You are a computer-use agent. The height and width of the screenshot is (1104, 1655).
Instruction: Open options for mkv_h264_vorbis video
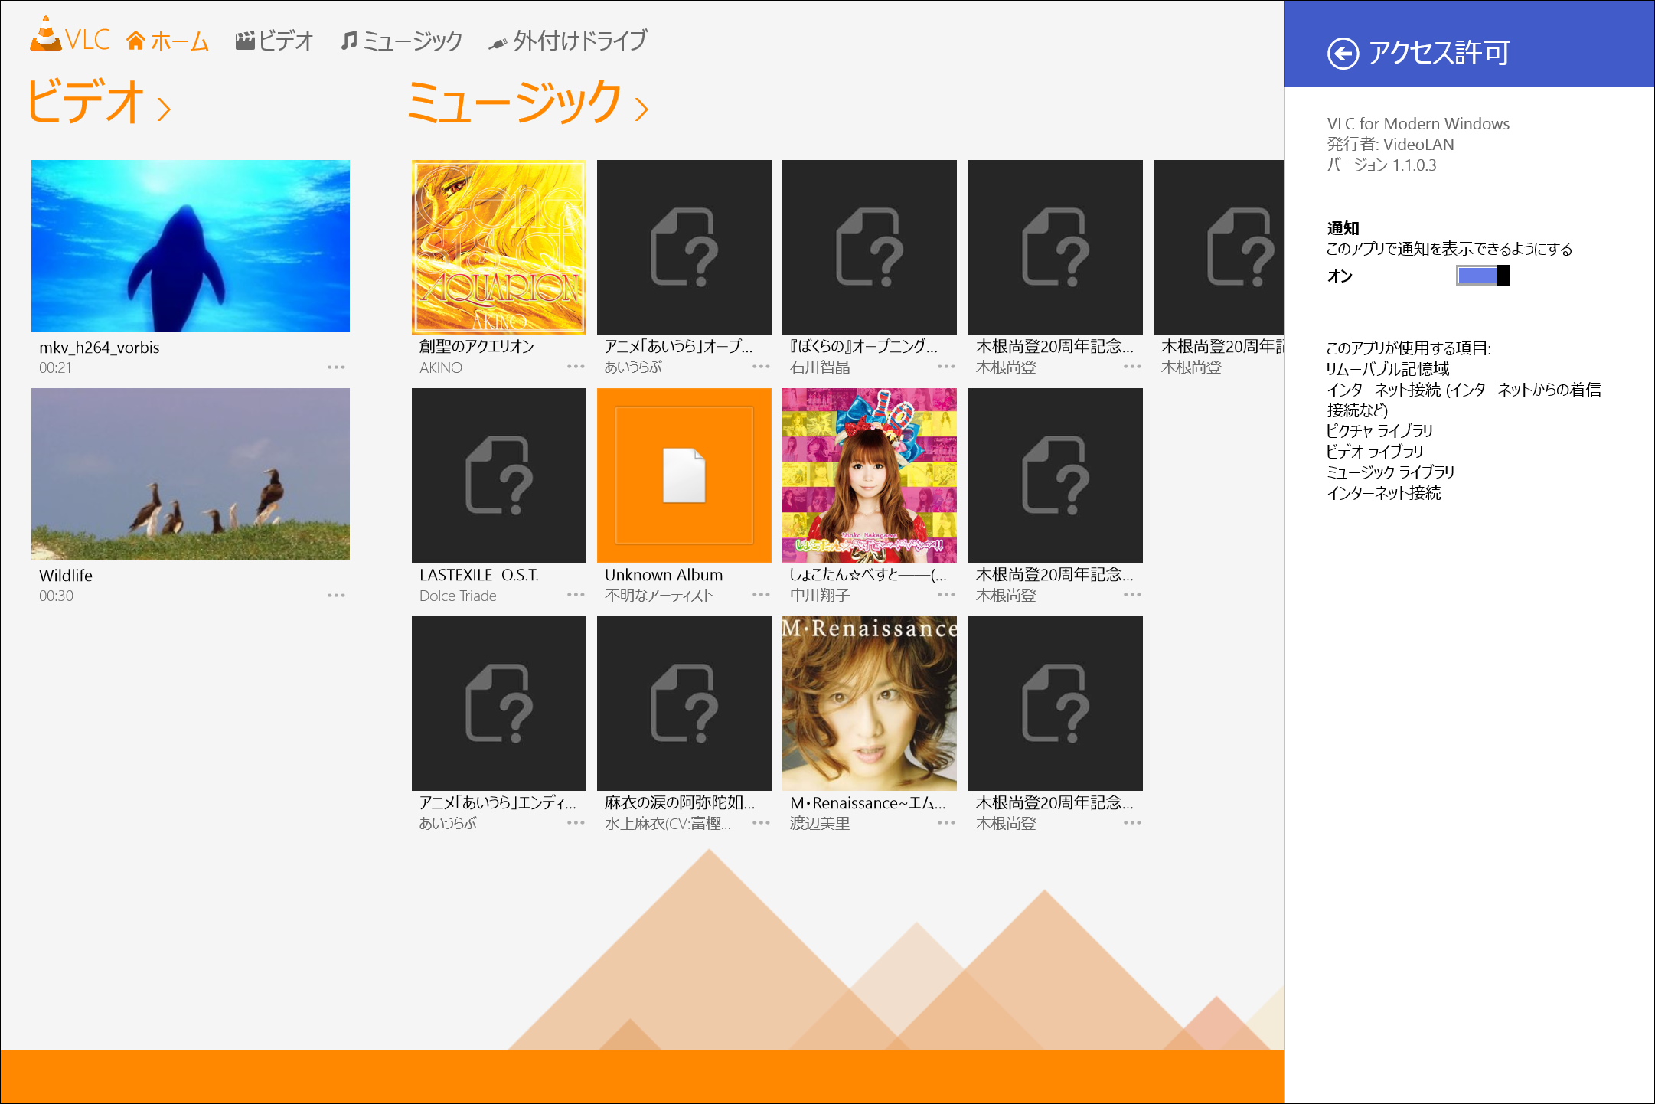337,367
